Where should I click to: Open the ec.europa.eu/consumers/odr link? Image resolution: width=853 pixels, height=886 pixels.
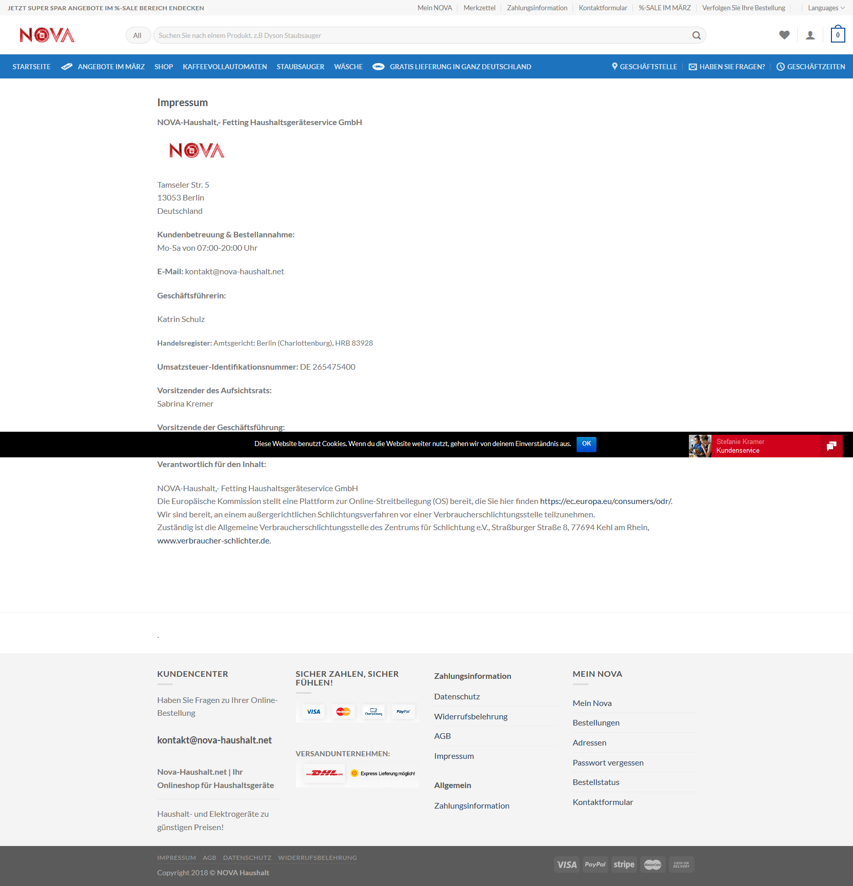606,501
